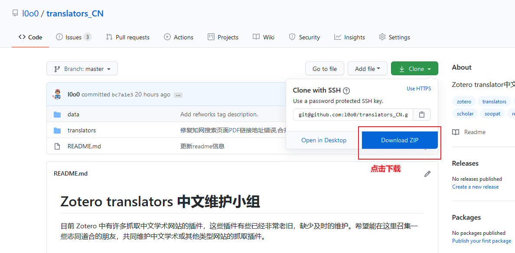Viewport: 515px width, 253px height.
Task: Open the data folder
Action: click(73, 114)
